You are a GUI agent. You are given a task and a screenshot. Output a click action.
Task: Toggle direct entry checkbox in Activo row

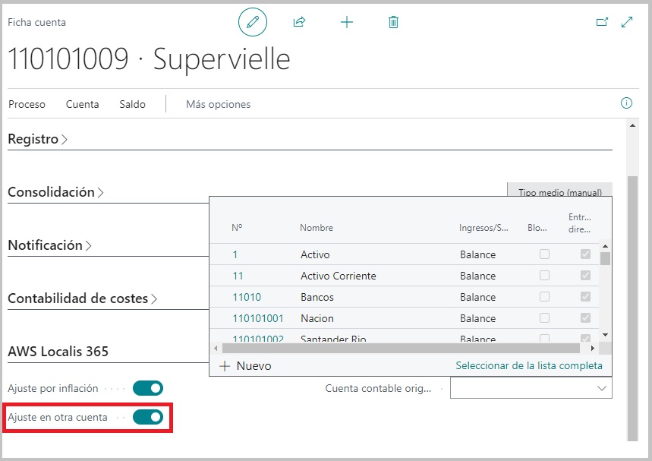585,254
